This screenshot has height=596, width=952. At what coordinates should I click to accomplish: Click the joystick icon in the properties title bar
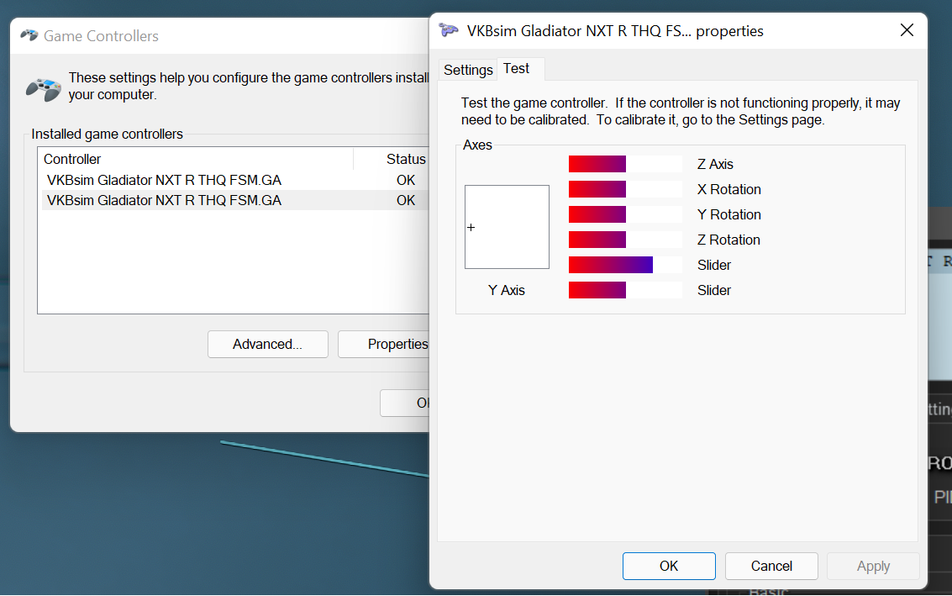point(449,30)
